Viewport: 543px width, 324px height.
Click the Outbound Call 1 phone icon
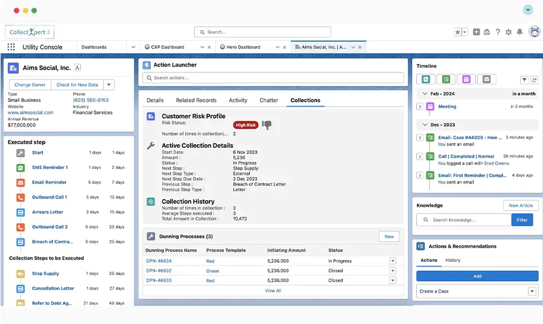21,197
